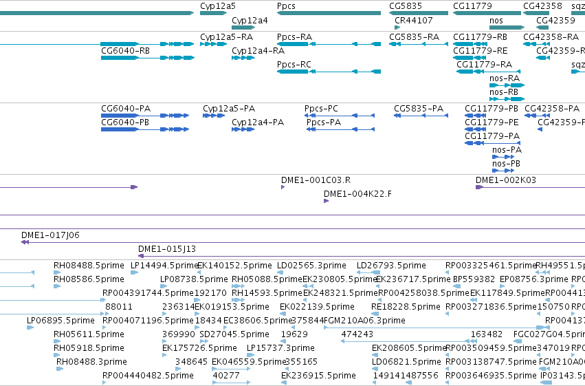Select the nos-RB transcript label
The image size is (585, 386).
point(504,92)
